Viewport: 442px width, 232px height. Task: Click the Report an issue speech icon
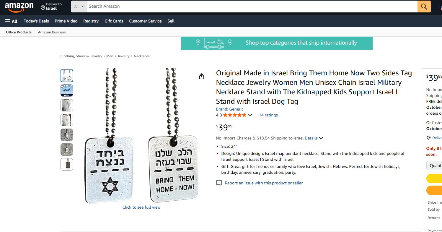(x=219, y=183)
